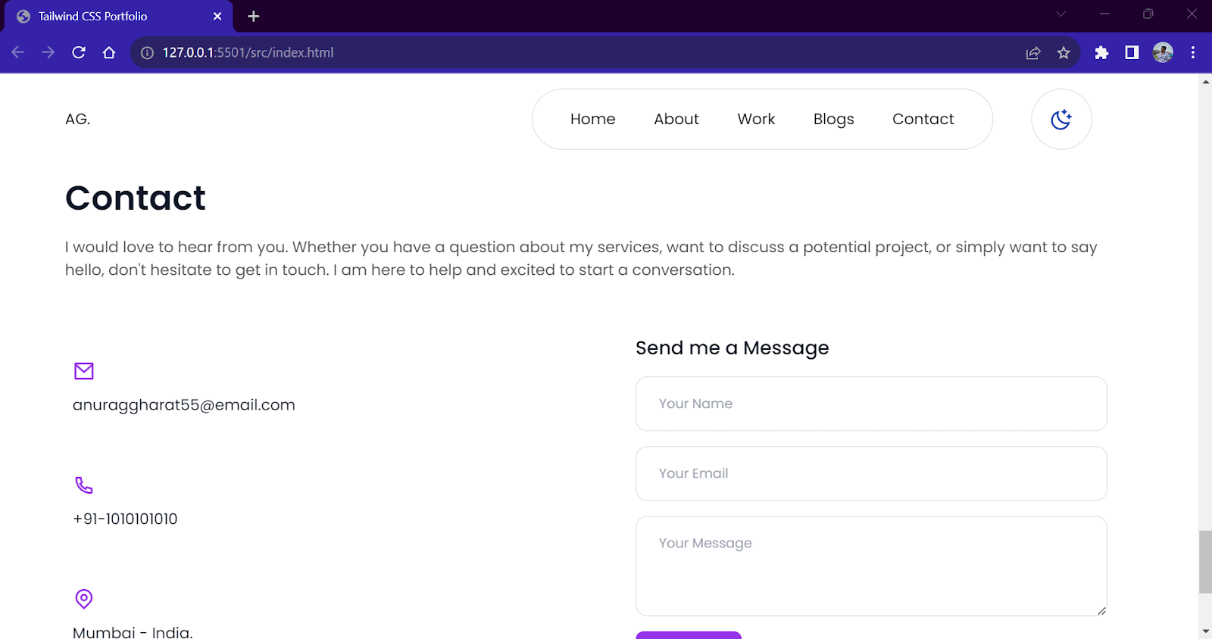This screenshot has width=1212, height=639.
Task: Click the purple envelope email icon
Action: [x=84, y=371]
